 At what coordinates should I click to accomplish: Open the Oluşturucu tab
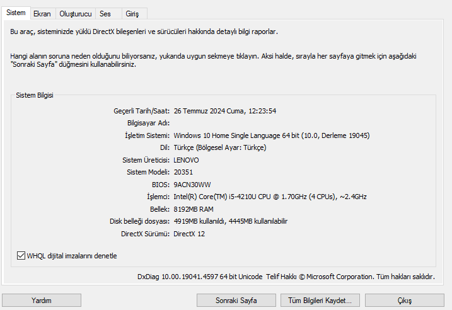(x=76, y=13)
